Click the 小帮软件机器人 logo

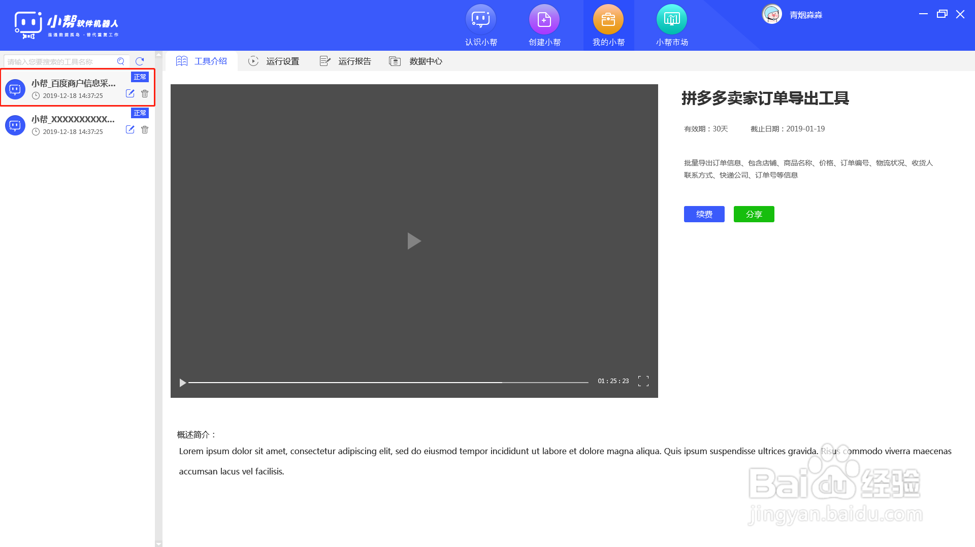pyautogui.click(x=67, y=25)
